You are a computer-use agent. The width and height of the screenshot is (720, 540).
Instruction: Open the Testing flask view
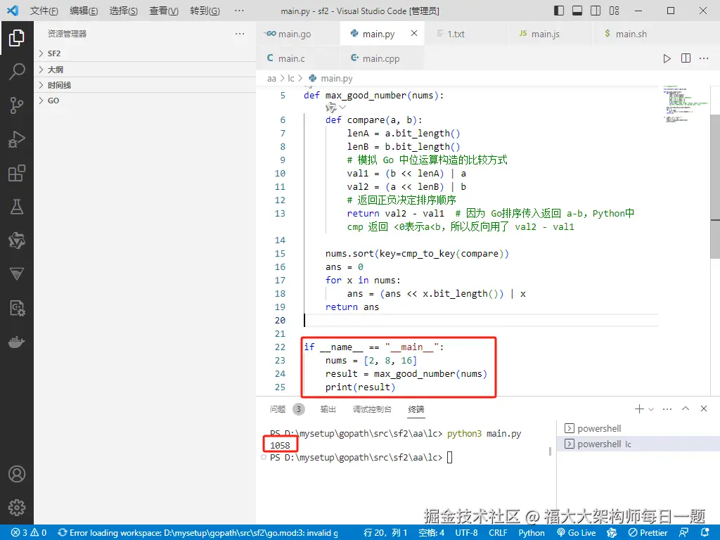(x=17, y=207)
